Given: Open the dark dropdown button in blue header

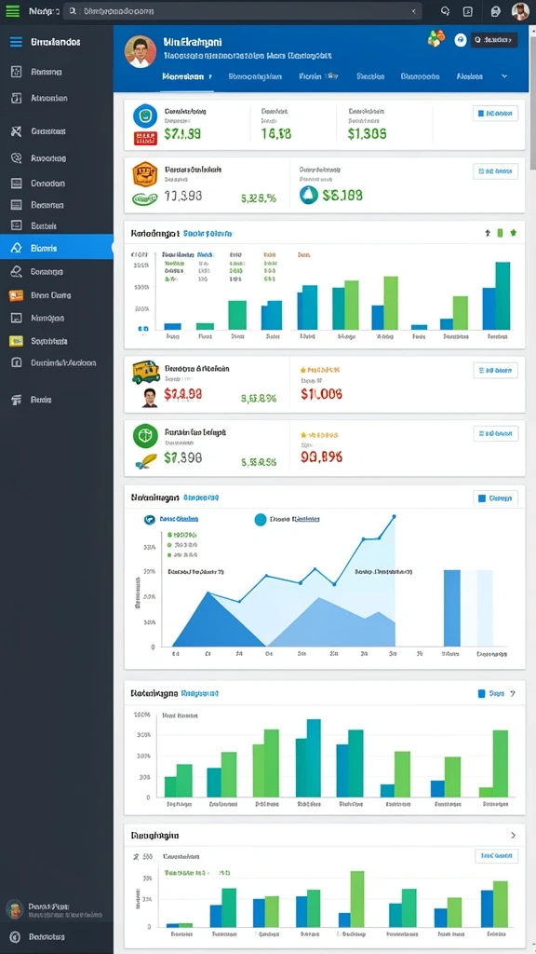Looking at the screenshot, I should [x=494, y=40].
